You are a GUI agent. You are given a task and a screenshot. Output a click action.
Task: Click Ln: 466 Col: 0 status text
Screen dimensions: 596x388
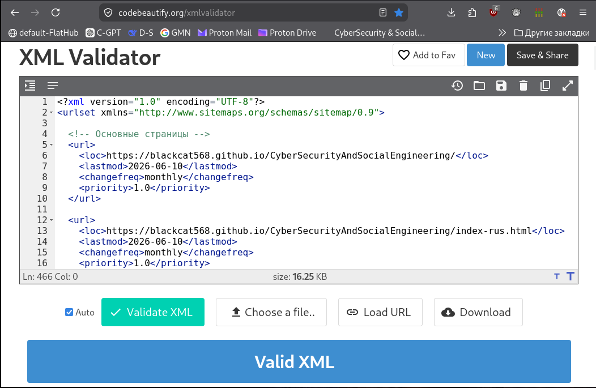50,276
